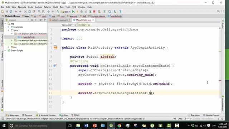This screenshot has width=229, height=129.
Task: Click the override gutter icon on line 11
Action: coord(55,66)
